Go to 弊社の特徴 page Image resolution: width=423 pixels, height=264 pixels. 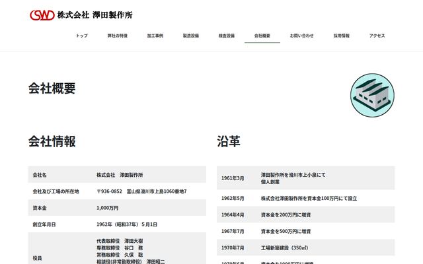pos(118,36)
